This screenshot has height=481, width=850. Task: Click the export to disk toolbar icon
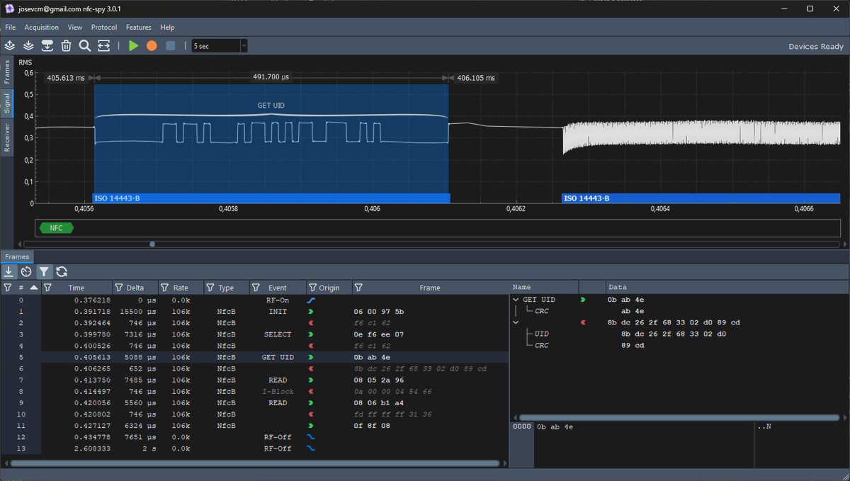coord(47,45)
